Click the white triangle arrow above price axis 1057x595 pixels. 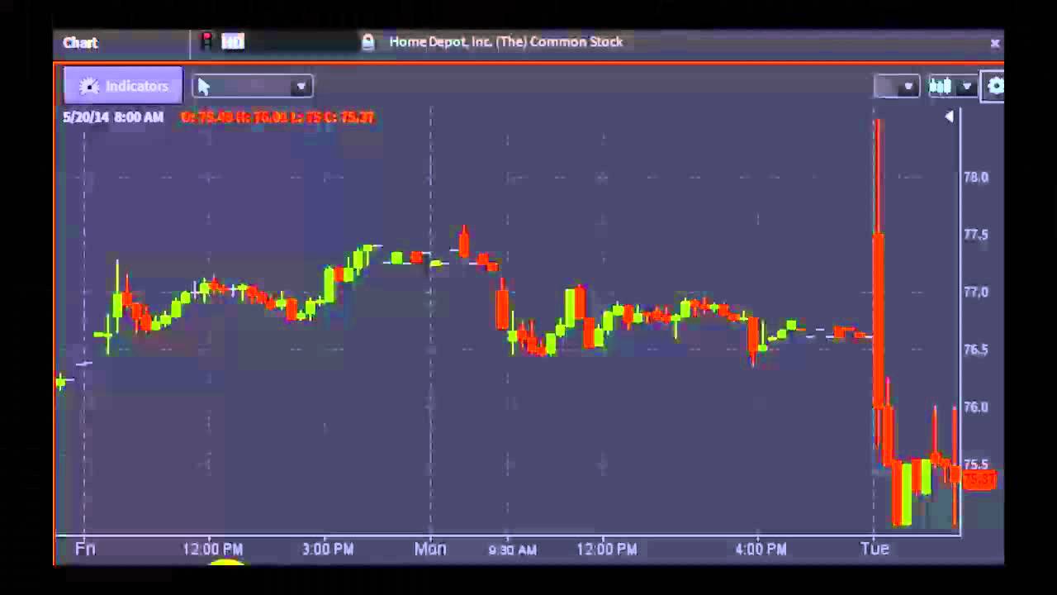pyautogui.click(x=949, y=117)
